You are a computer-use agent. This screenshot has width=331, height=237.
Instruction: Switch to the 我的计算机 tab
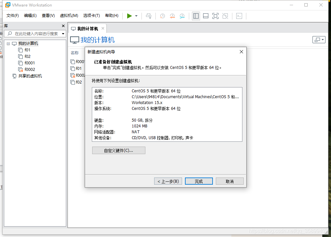(x=87, y=28)
